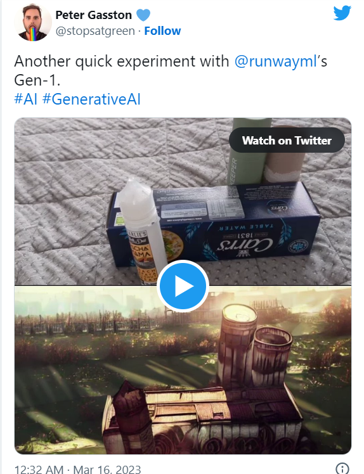Click the blue heart verified badge
364x474 pixels.
point(143,15)
